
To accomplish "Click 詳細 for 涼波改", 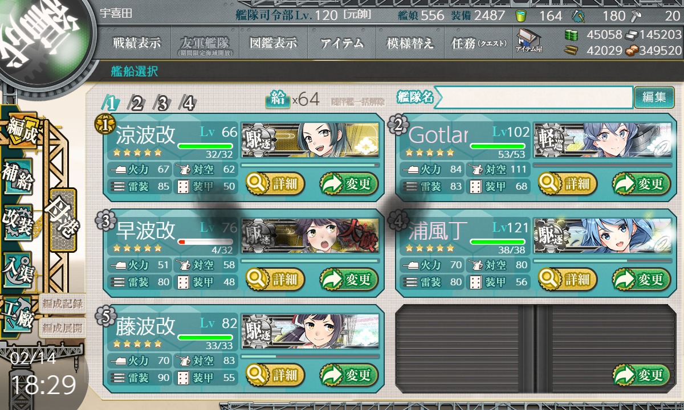I will (x=275, y=184).
